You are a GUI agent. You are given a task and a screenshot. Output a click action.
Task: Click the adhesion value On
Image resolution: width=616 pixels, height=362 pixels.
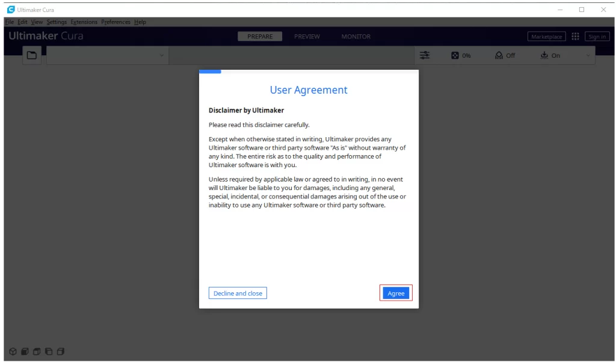[x=555, y=56]
